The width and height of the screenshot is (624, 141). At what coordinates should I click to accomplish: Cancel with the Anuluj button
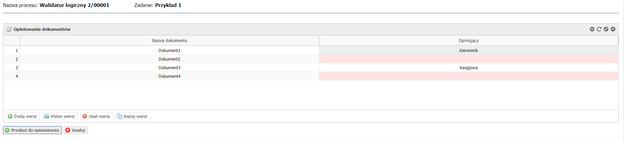[76, 130]
